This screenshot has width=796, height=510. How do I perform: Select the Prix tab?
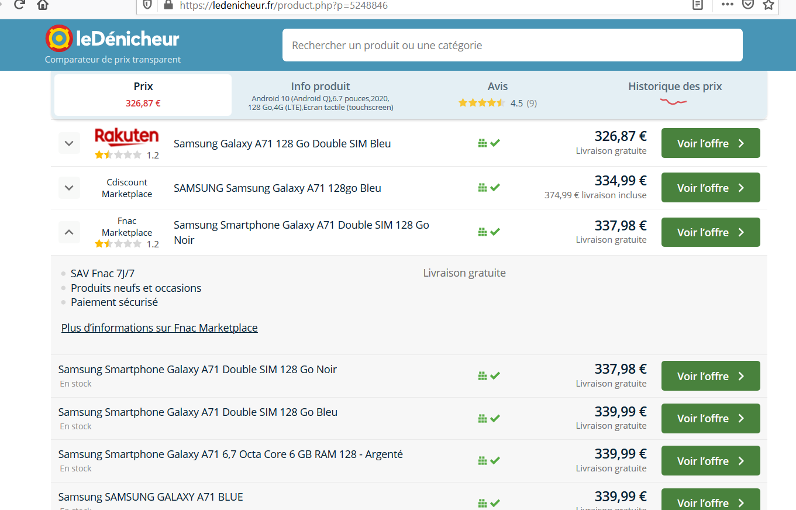pos(143,95)
